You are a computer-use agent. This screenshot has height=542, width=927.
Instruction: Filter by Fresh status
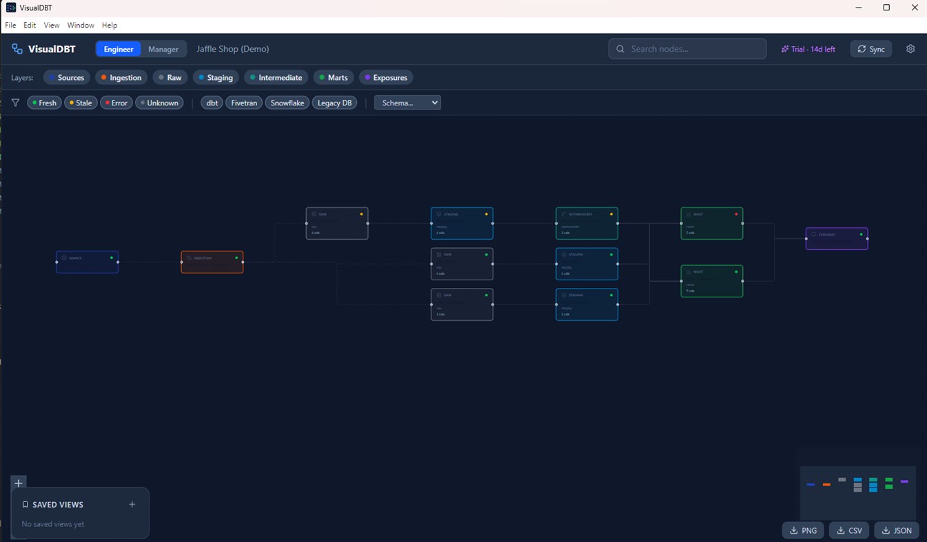pos(44,103)
